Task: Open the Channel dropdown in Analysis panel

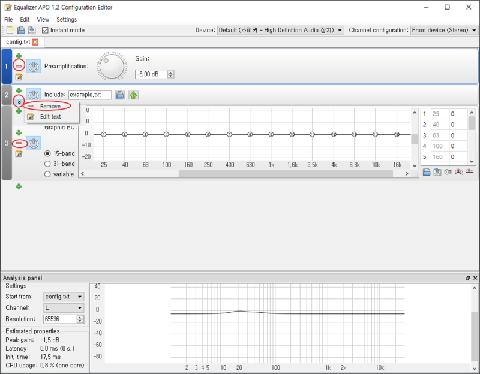Action: [x=64, y=308]
